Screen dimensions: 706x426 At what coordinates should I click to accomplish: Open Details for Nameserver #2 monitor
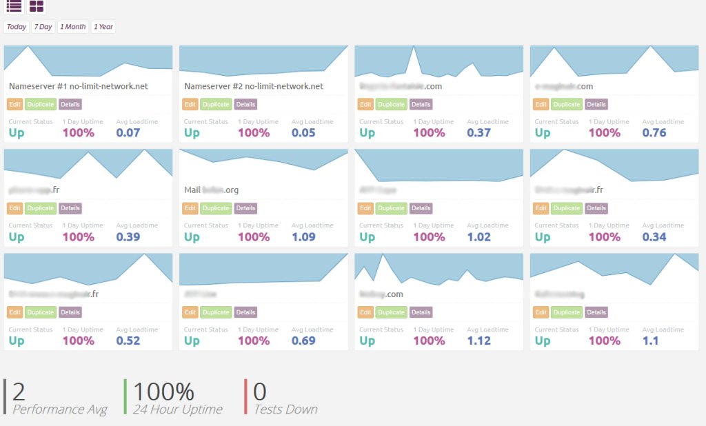pos(245,105)
